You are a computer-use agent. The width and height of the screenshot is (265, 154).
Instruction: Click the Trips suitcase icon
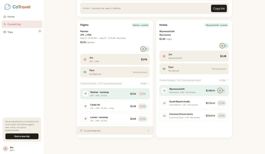5,32
